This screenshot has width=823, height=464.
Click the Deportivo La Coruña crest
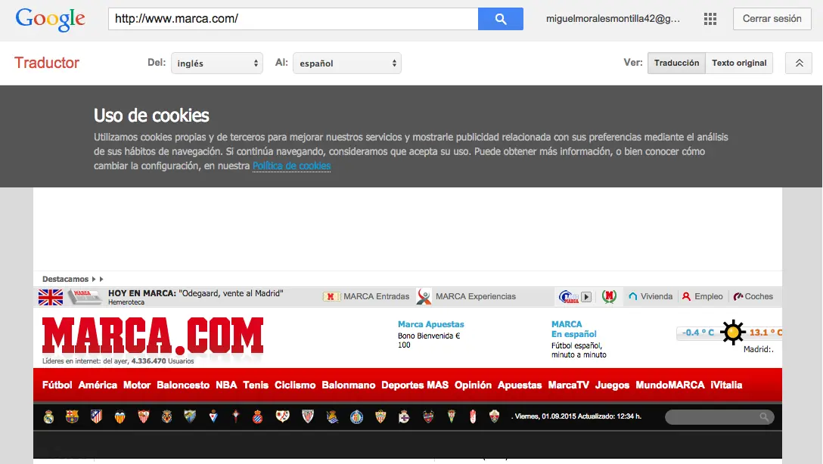tap(404, 417)
